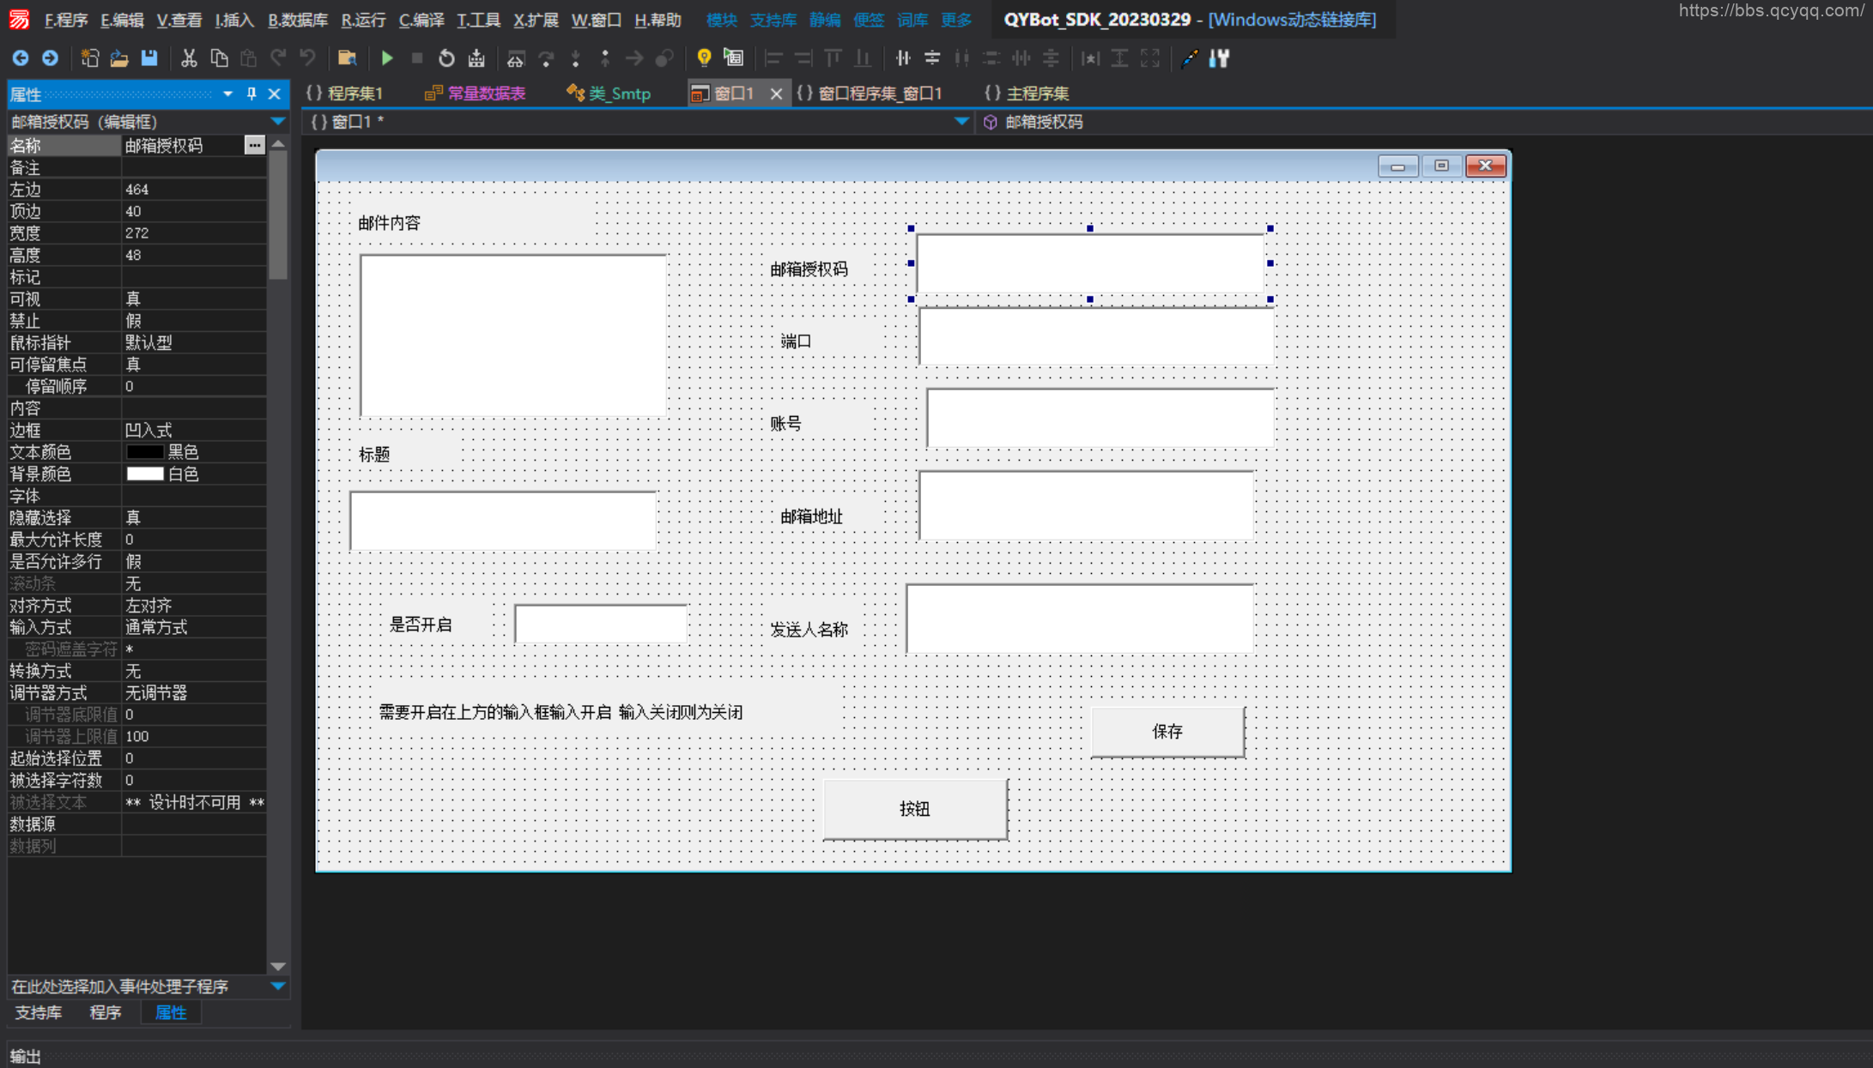Click the glasses watch-variable debug icon

tap(516, 58)
